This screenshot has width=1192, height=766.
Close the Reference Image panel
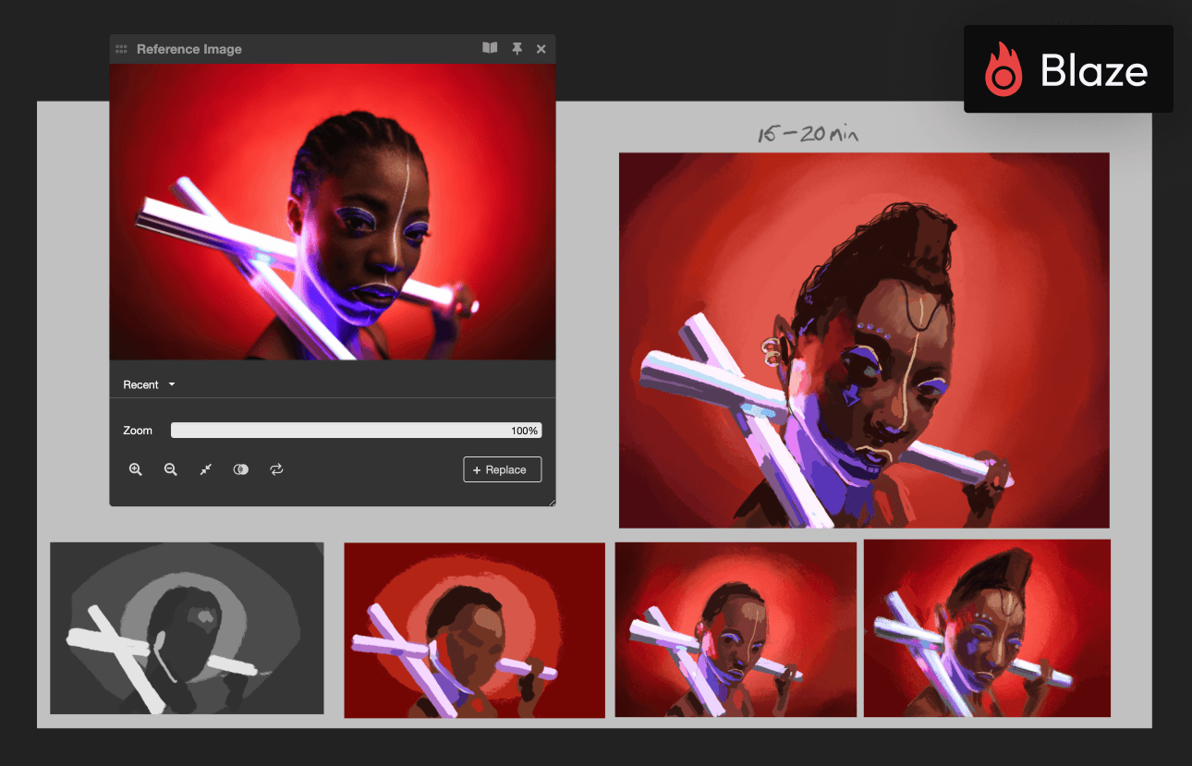pos(541,49)
